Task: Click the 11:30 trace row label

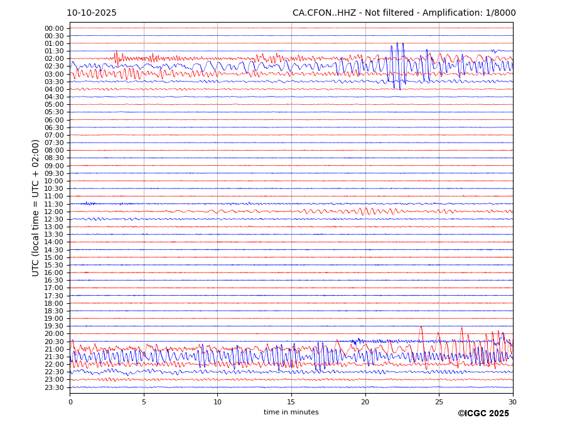Action: point(54,204)
